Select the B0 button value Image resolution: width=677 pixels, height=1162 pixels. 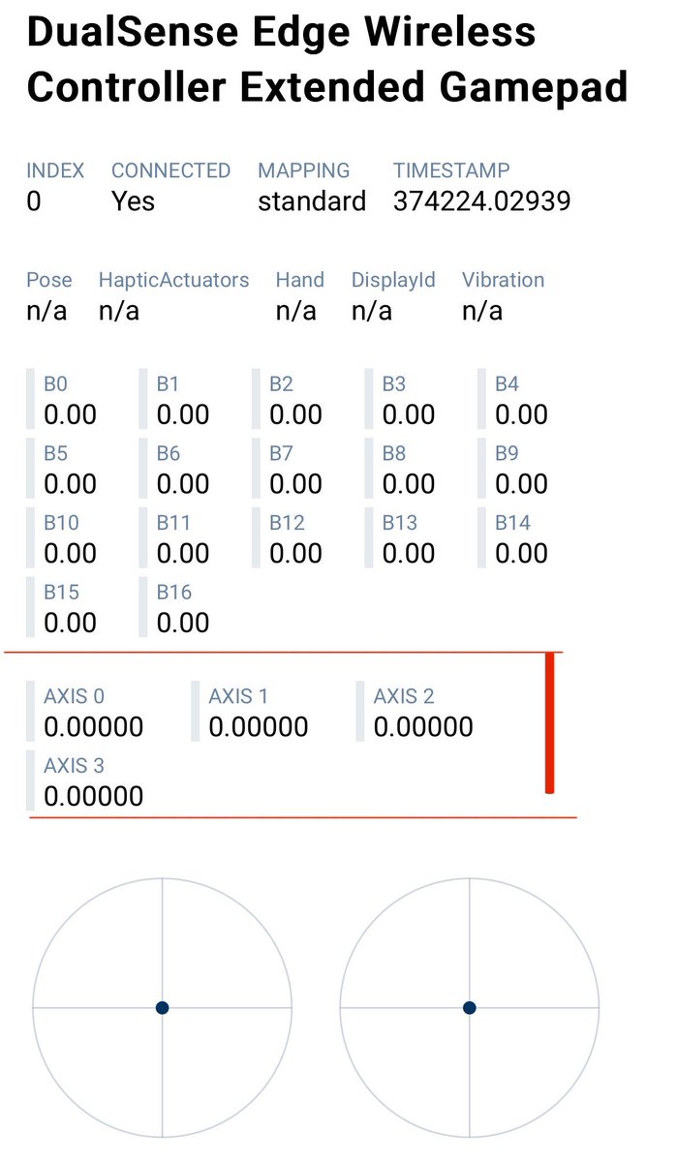point(71,414)
